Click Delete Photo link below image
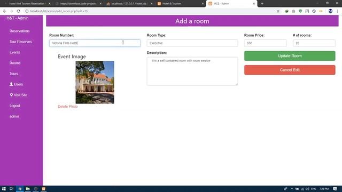 pos(68,107)
